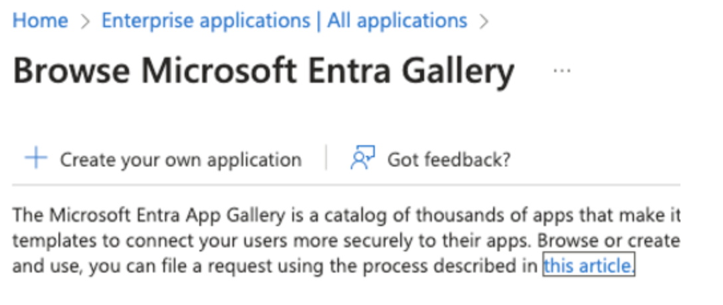Click the vertical divider between toolbar commands
Screen dimensions: 723x305
pos(326,158)
